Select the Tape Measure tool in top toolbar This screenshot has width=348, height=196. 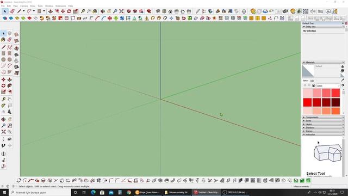83,11
